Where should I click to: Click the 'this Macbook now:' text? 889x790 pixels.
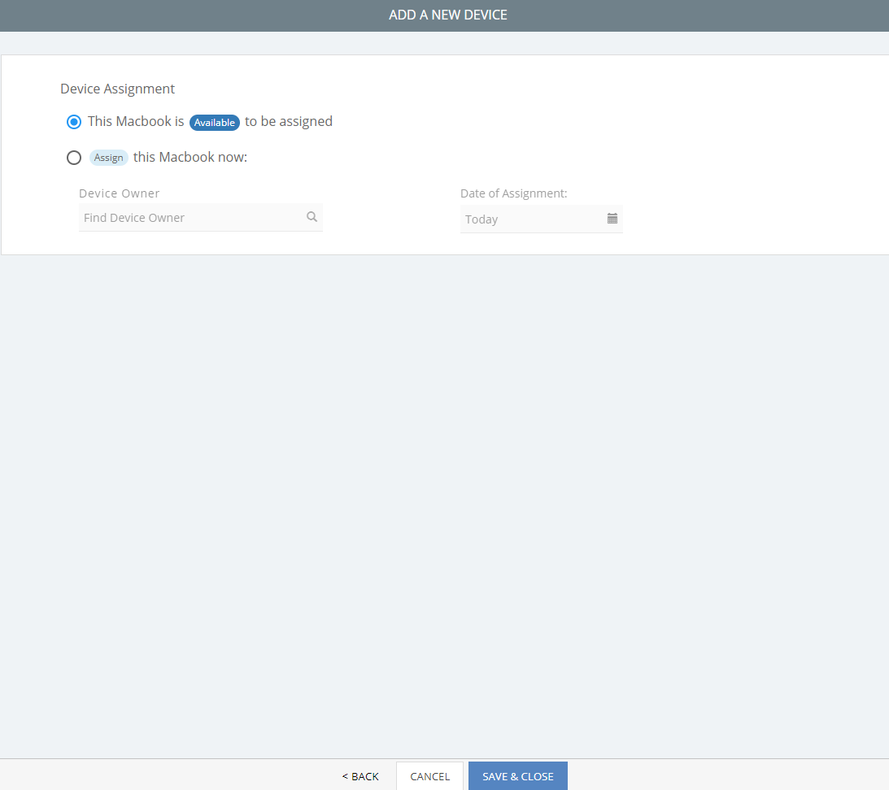pyautogui.click(x=190, y=157)
